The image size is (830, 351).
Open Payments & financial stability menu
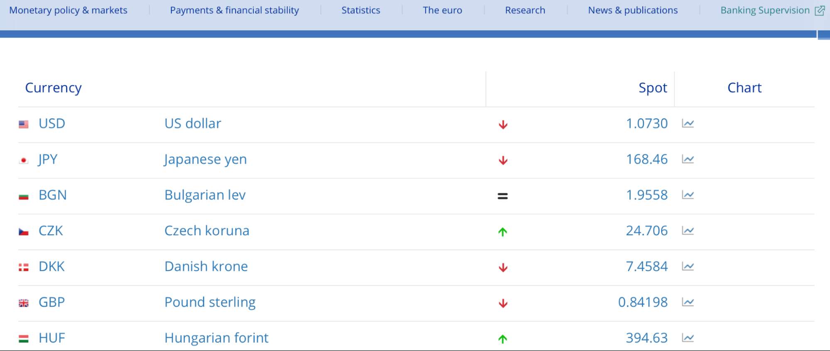(234, 10)
